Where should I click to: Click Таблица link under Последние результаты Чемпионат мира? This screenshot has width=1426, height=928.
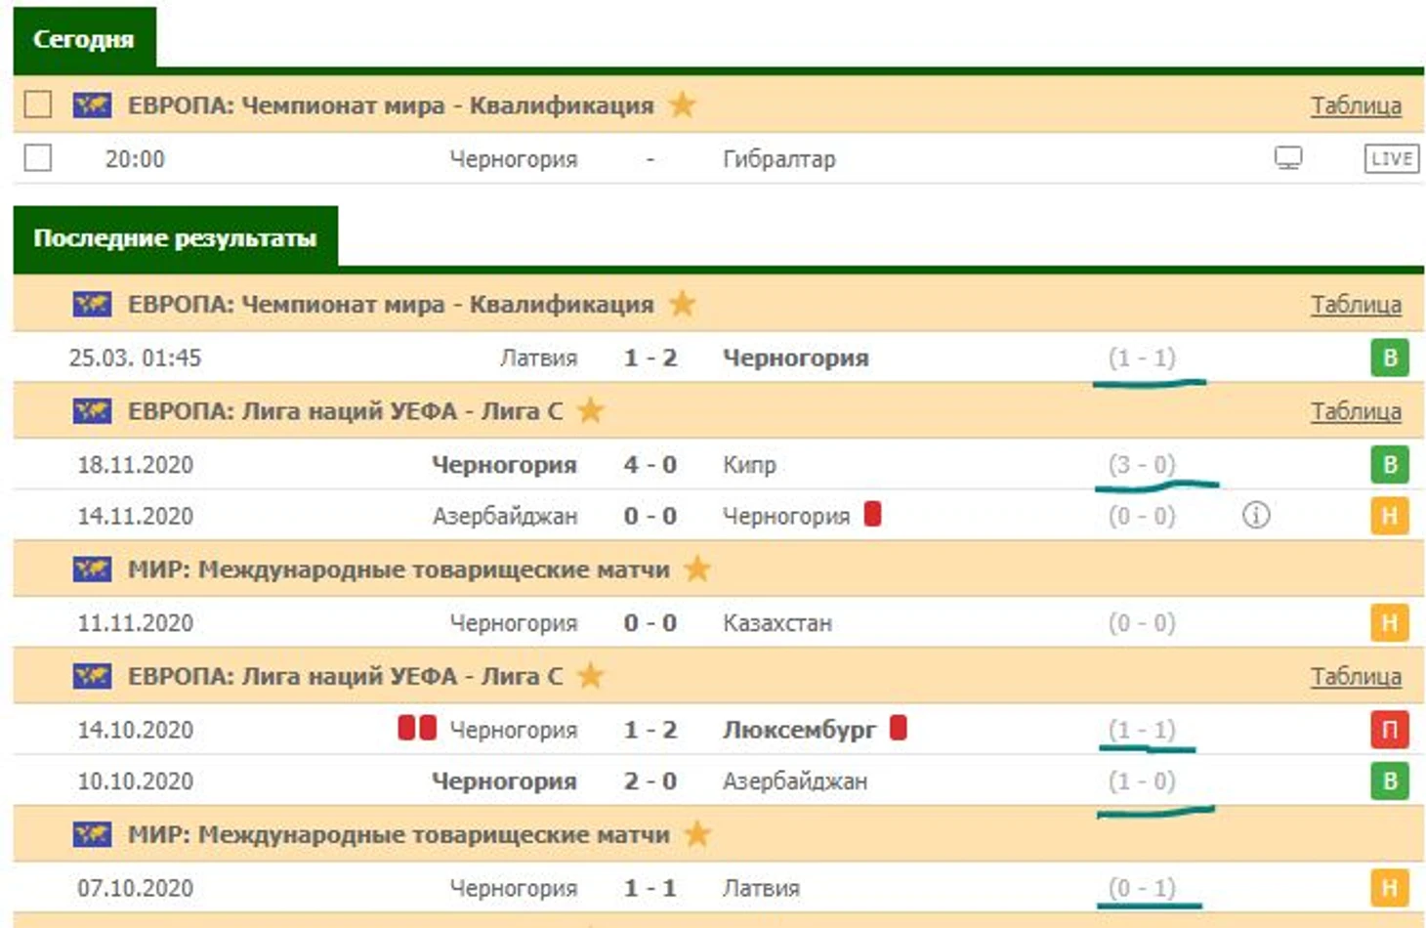click(x=1356, y=305)
